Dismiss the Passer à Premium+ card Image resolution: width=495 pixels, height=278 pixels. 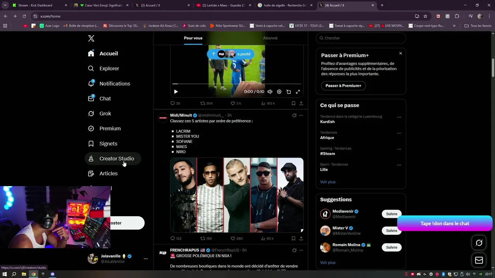coord(401,53)
